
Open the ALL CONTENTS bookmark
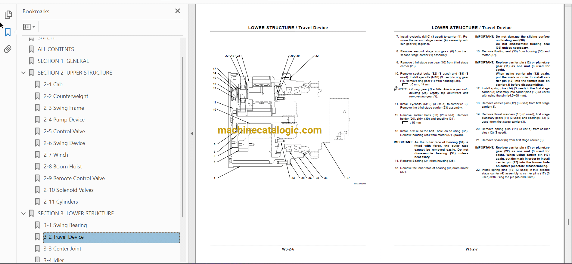[x=56, y=49]
